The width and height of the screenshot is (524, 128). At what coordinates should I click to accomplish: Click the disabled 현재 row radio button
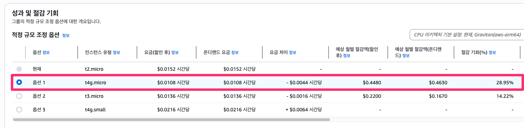(19, 69)
